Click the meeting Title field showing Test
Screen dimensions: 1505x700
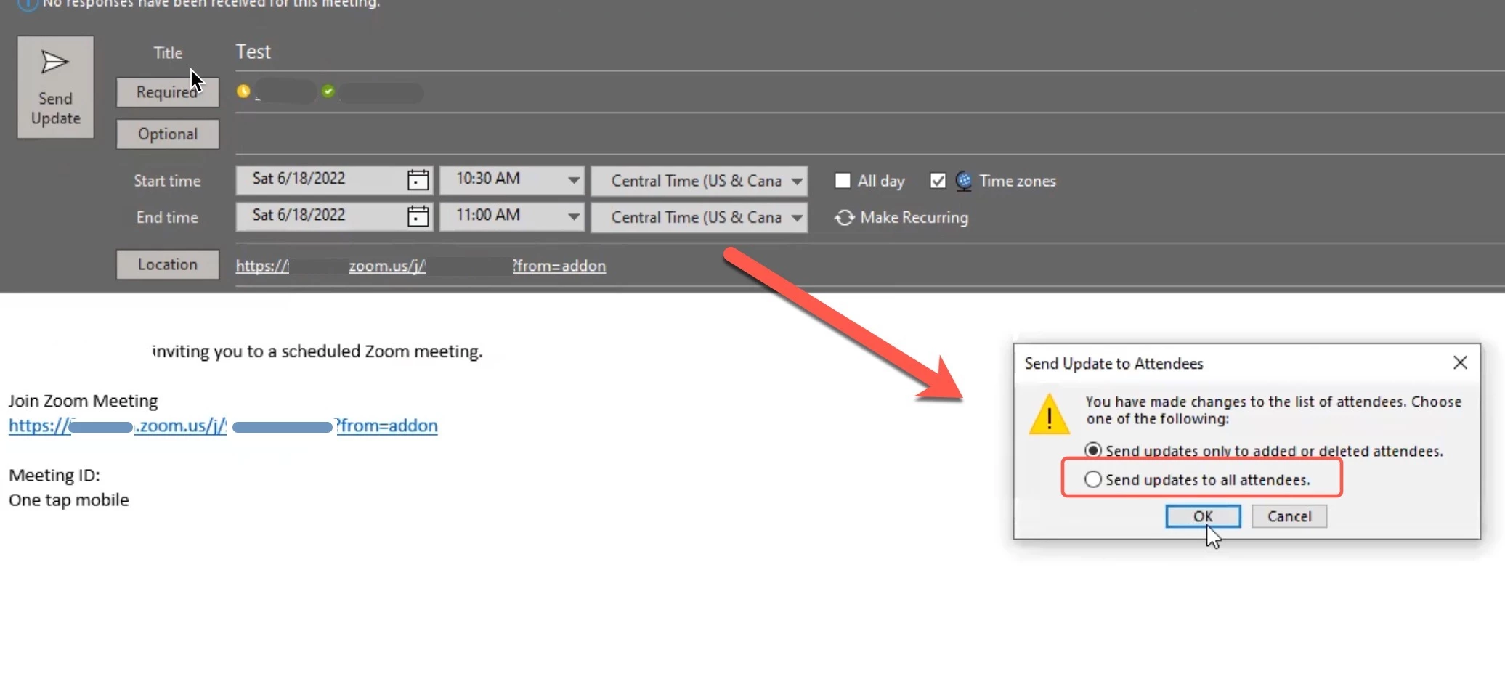tap(869, 52)
